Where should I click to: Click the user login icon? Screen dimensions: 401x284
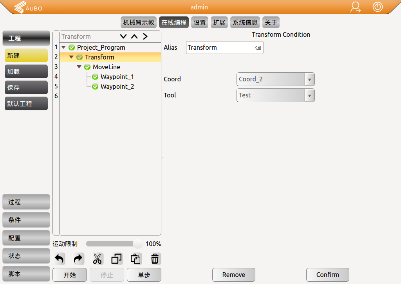coord(356,7)
